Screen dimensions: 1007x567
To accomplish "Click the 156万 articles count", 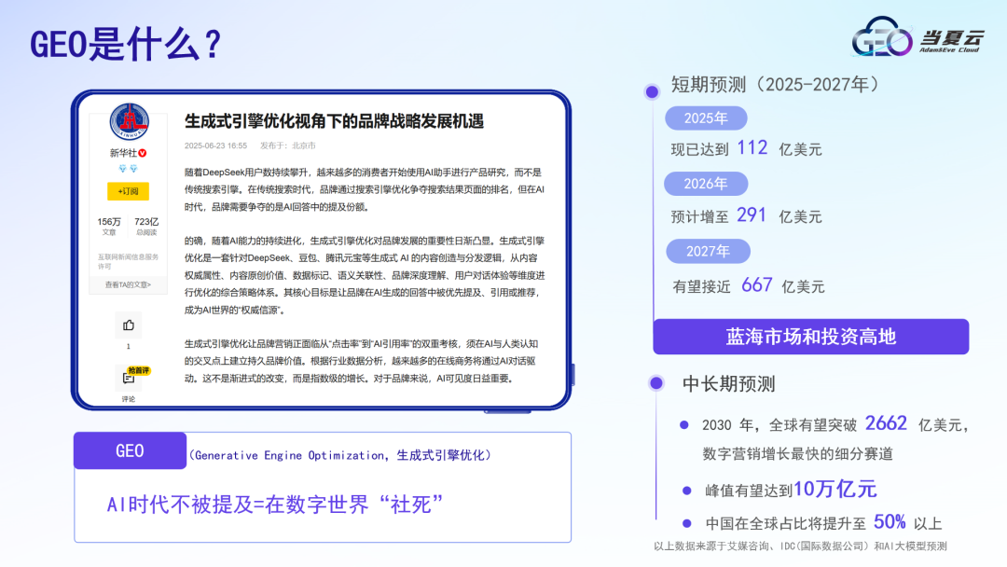I will pos(109,222).
